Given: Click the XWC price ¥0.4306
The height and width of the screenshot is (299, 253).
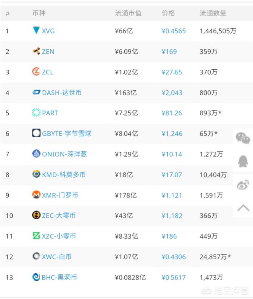Looking at the screenshot, I should coord(173,257).
